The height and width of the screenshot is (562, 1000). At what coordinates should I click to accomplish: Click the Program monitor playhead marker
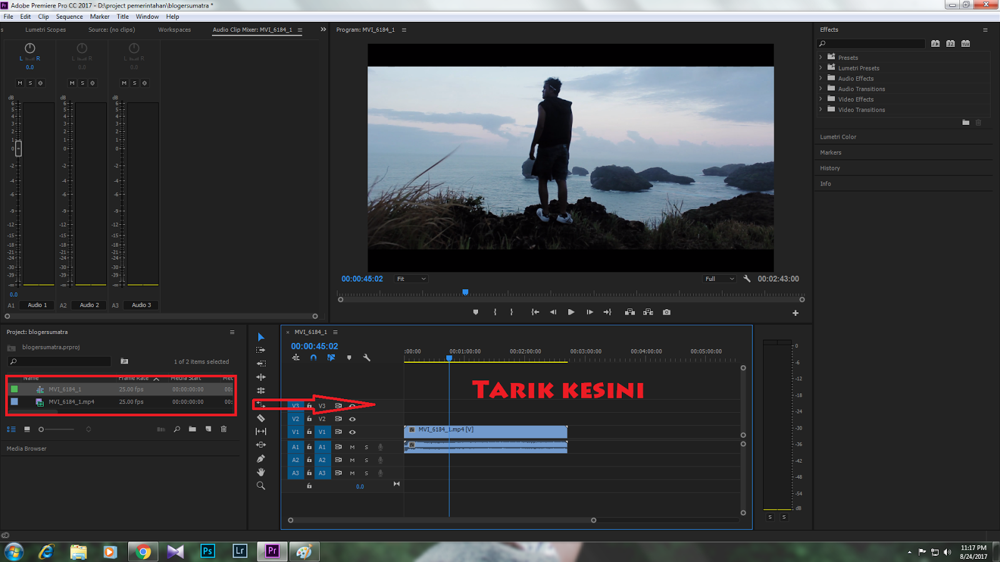click(x=465, y=292)
